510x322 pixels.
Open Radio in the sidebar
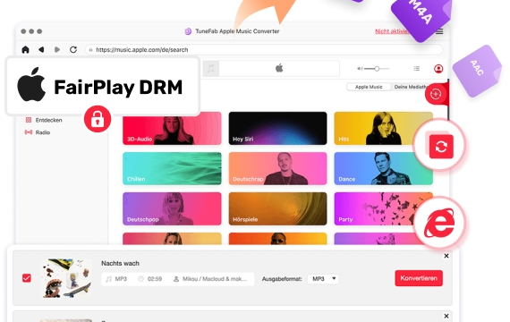click(x=38, y=132)
